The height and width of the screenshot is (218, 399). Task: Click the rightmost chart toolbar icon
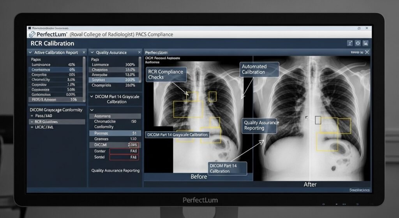coord(365,43)
